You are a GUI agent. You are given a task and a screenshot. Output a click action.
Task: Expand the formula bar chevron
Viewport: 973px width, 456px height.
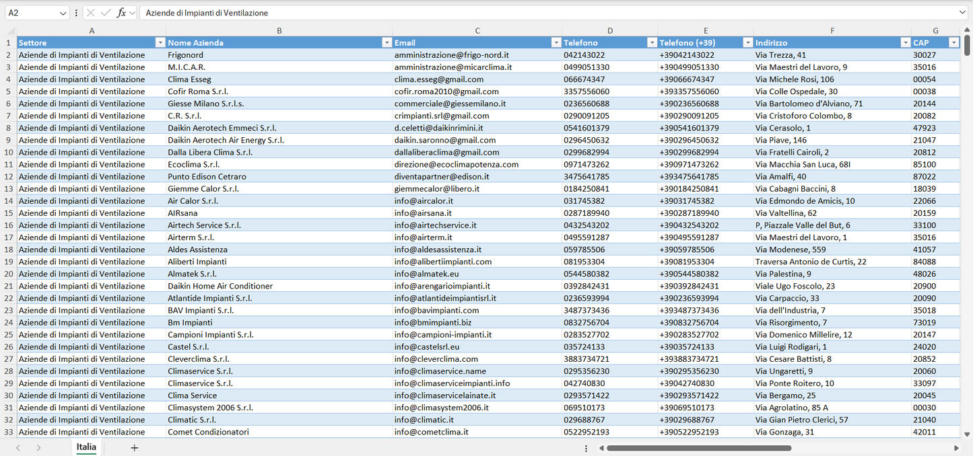pos(962,13)
